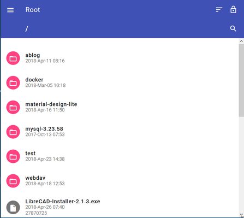The image size is (244, 218).
Task: Click the docker folder icon
Action: click(13, 83)
